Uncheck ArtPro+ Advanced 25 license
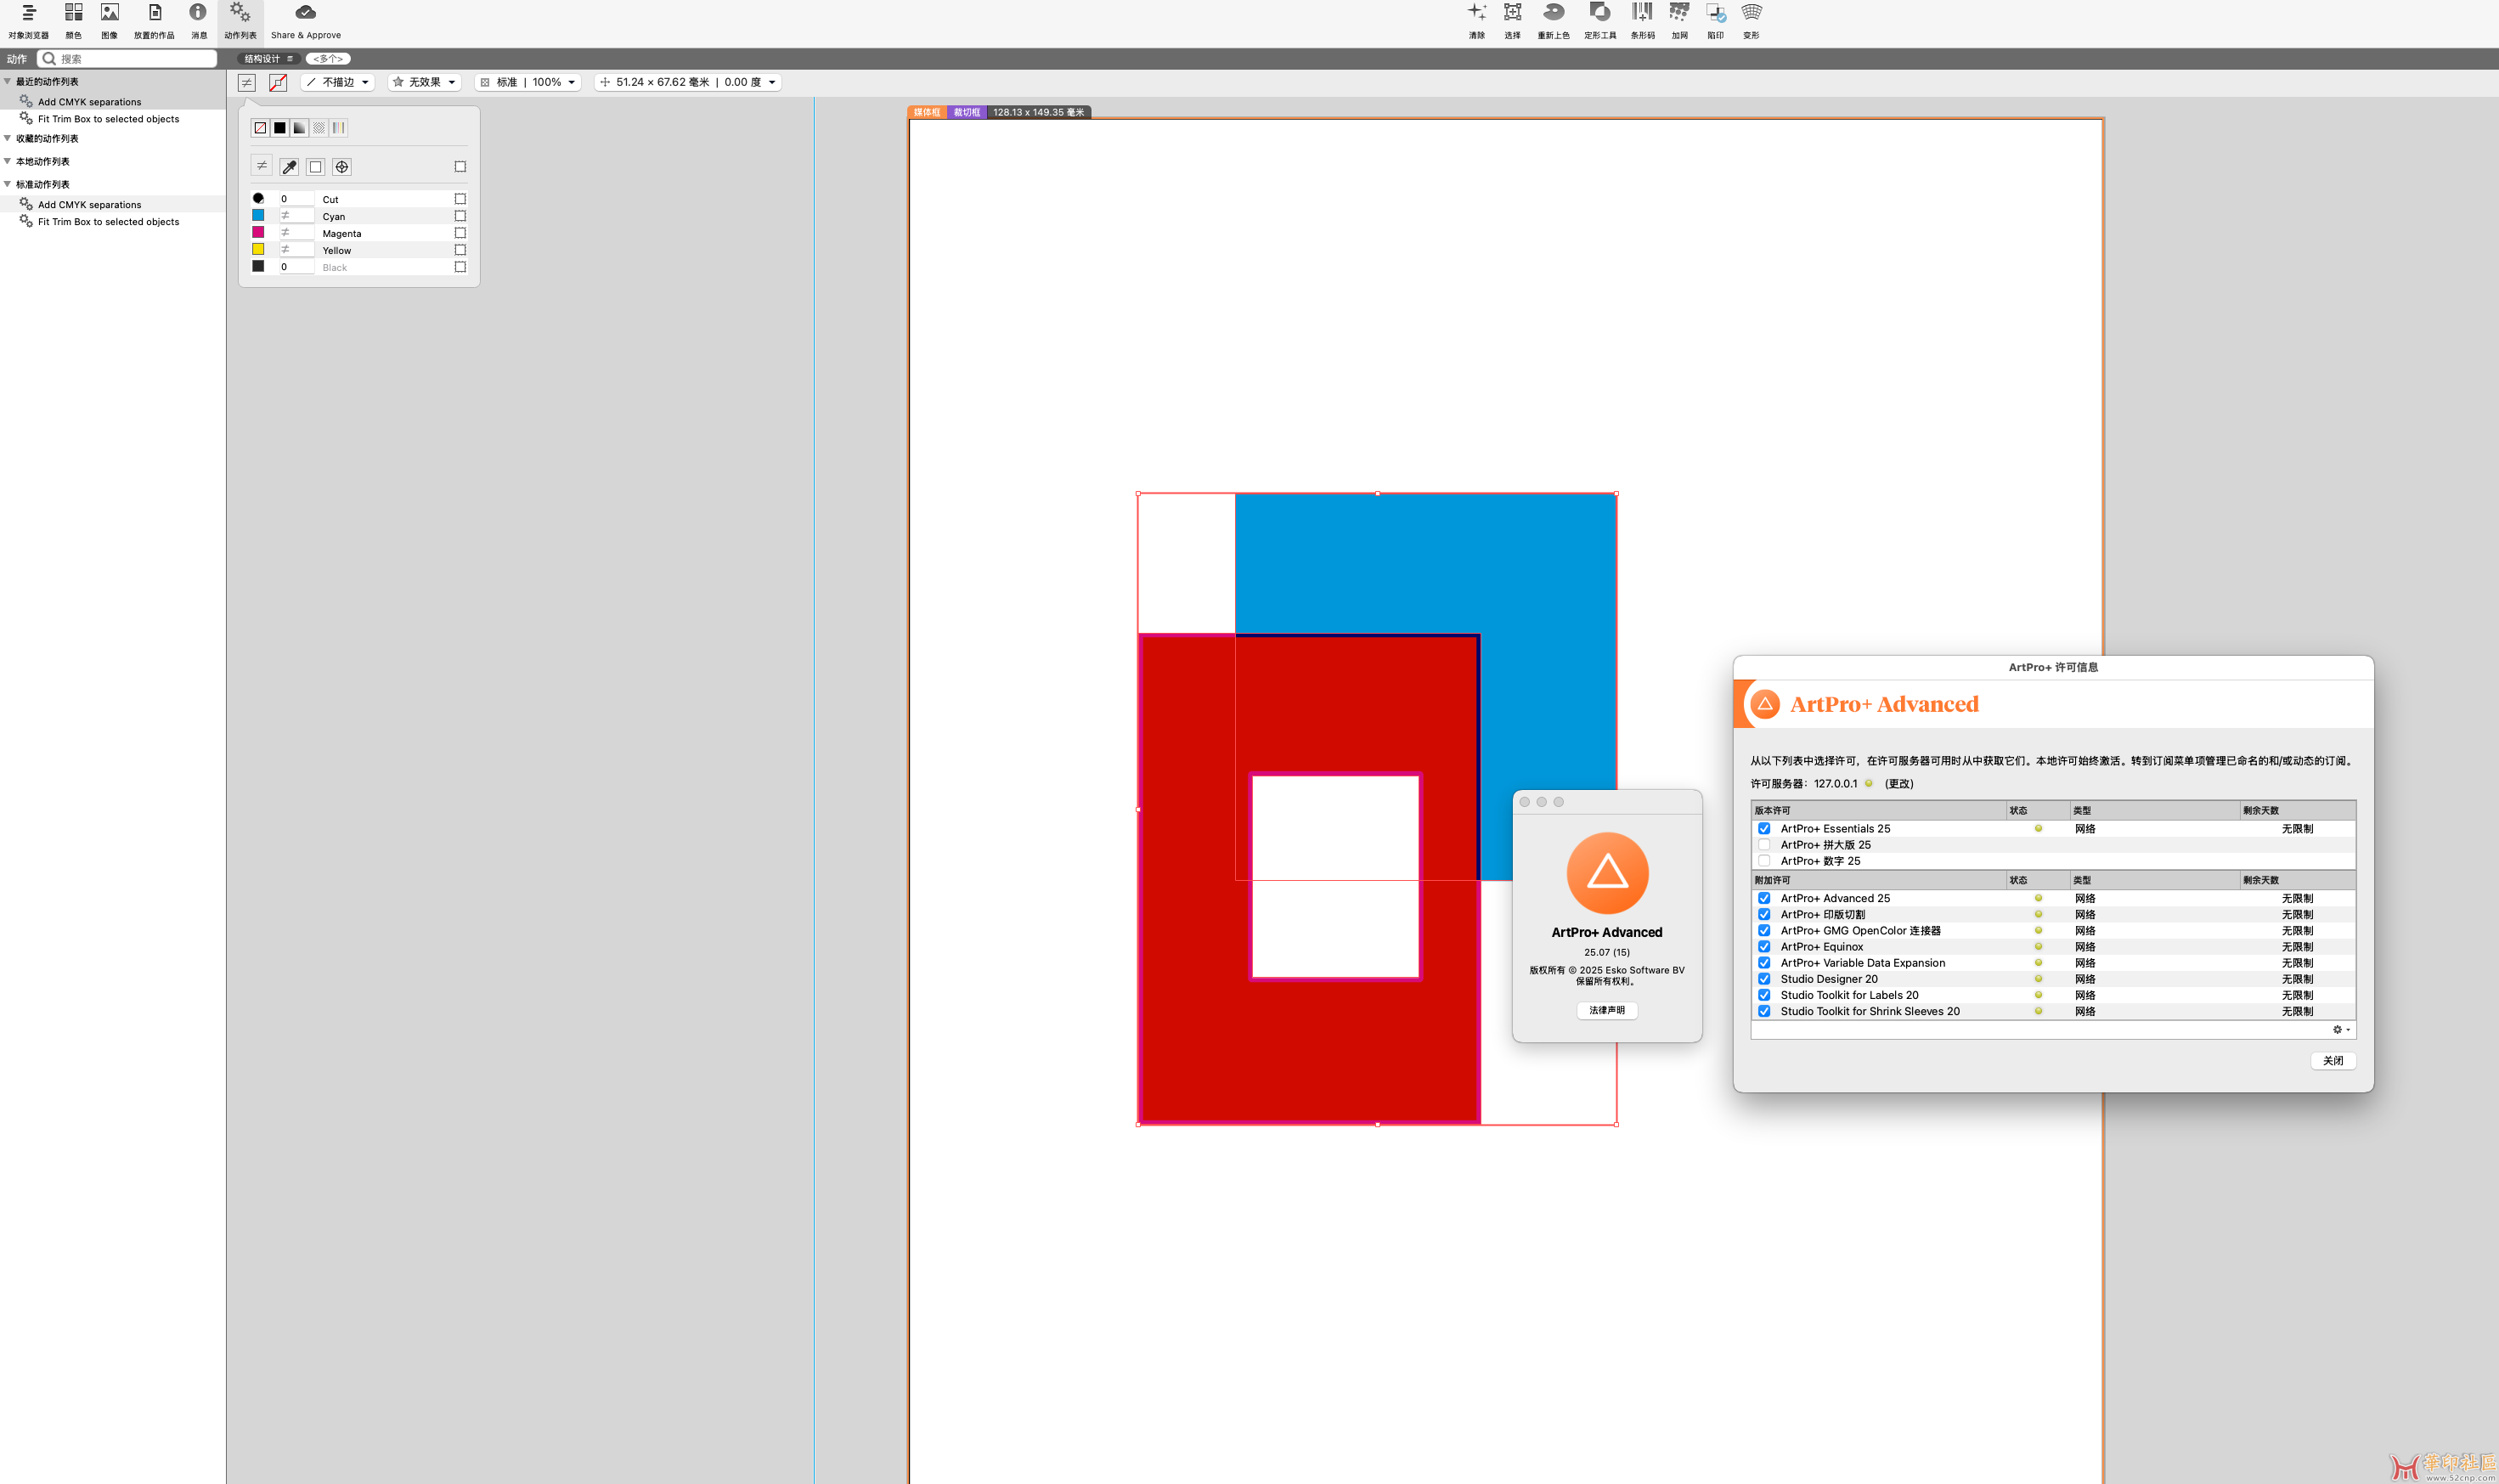The height and width of the screenshot is (1484, 2499). [x=1764, y=898]
